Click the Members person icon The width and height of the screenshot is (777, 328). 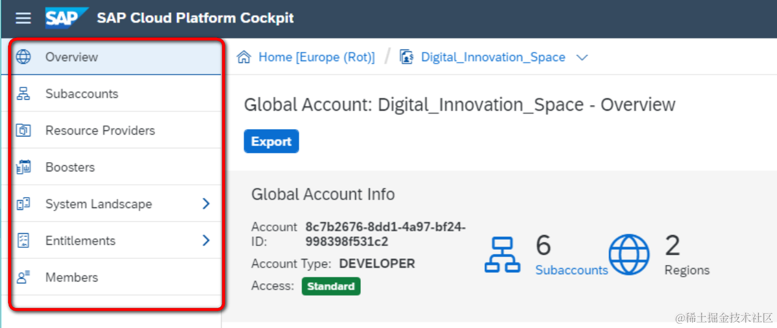[23, 277]
